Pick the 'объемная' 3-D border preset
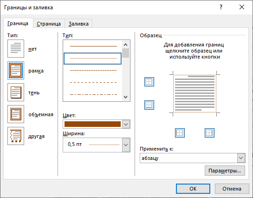This screenshot has height=198, width=253. pyautogui.click(x=16, y=114)
